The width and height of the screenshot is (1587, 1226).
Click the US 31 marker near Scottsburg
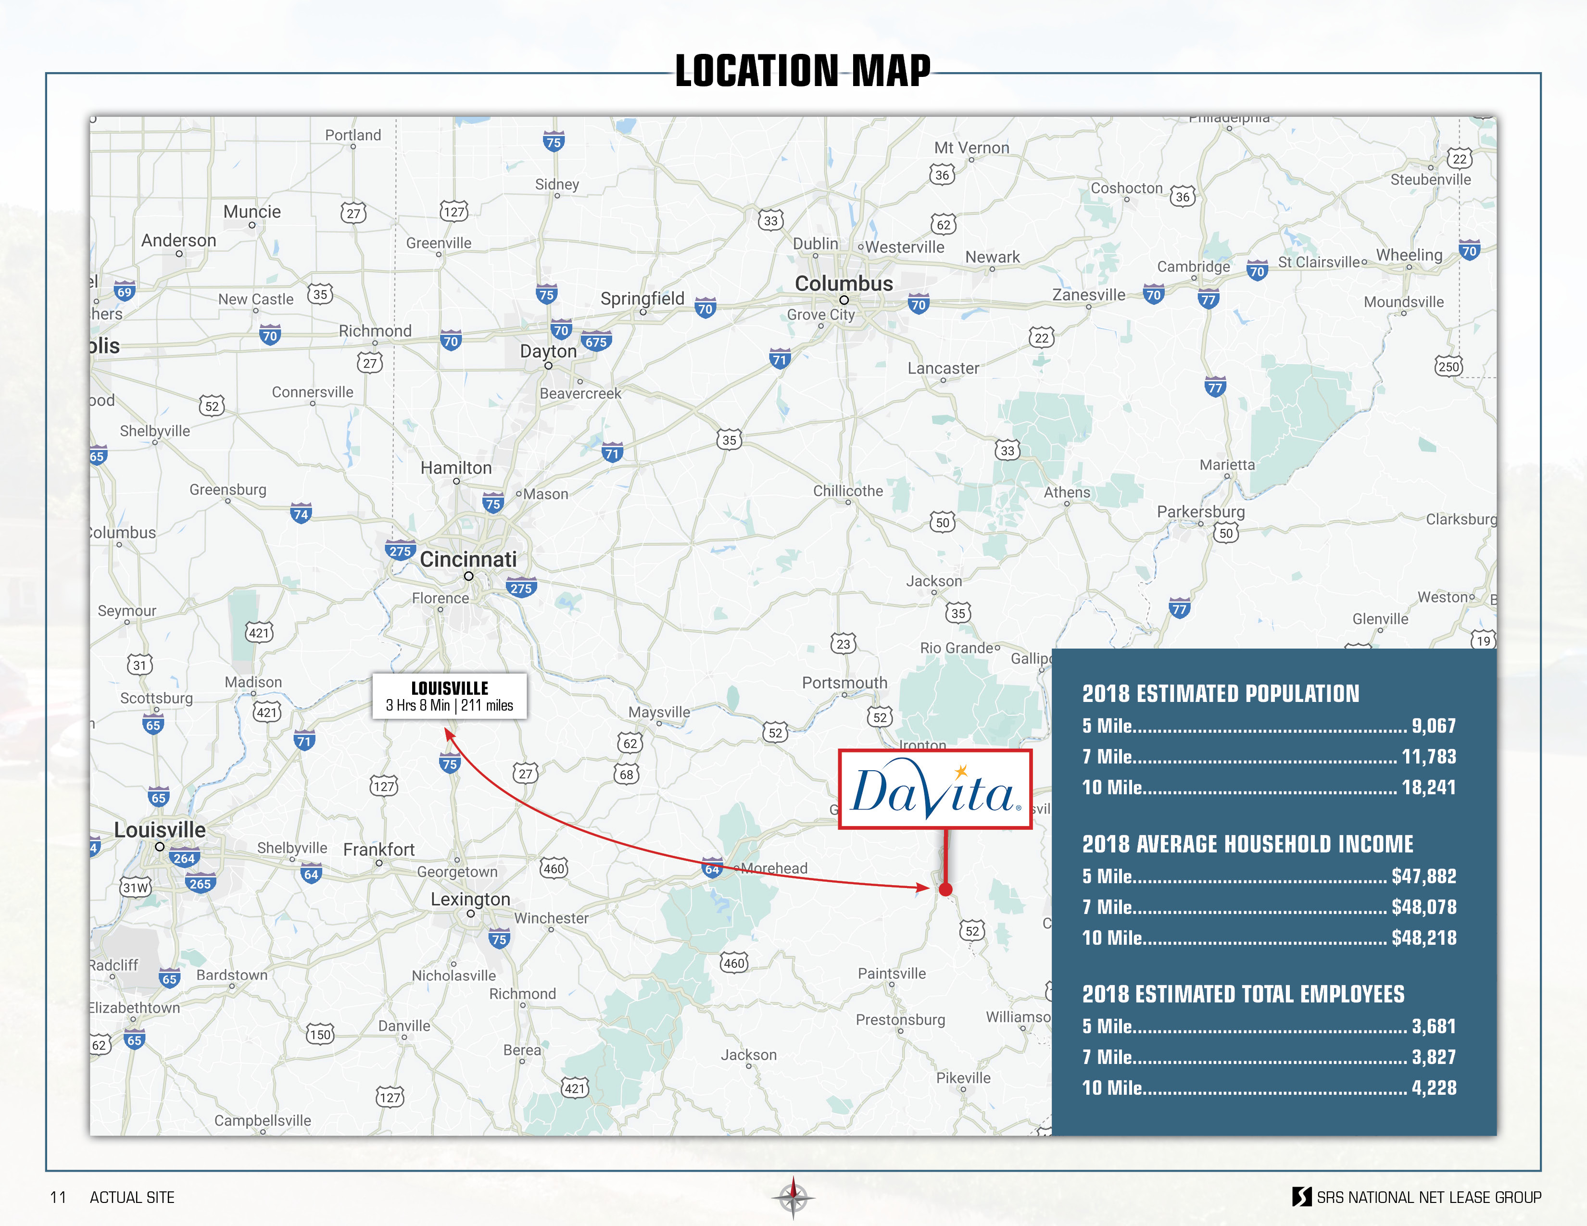pyautogui.click(x=139, y=664)
